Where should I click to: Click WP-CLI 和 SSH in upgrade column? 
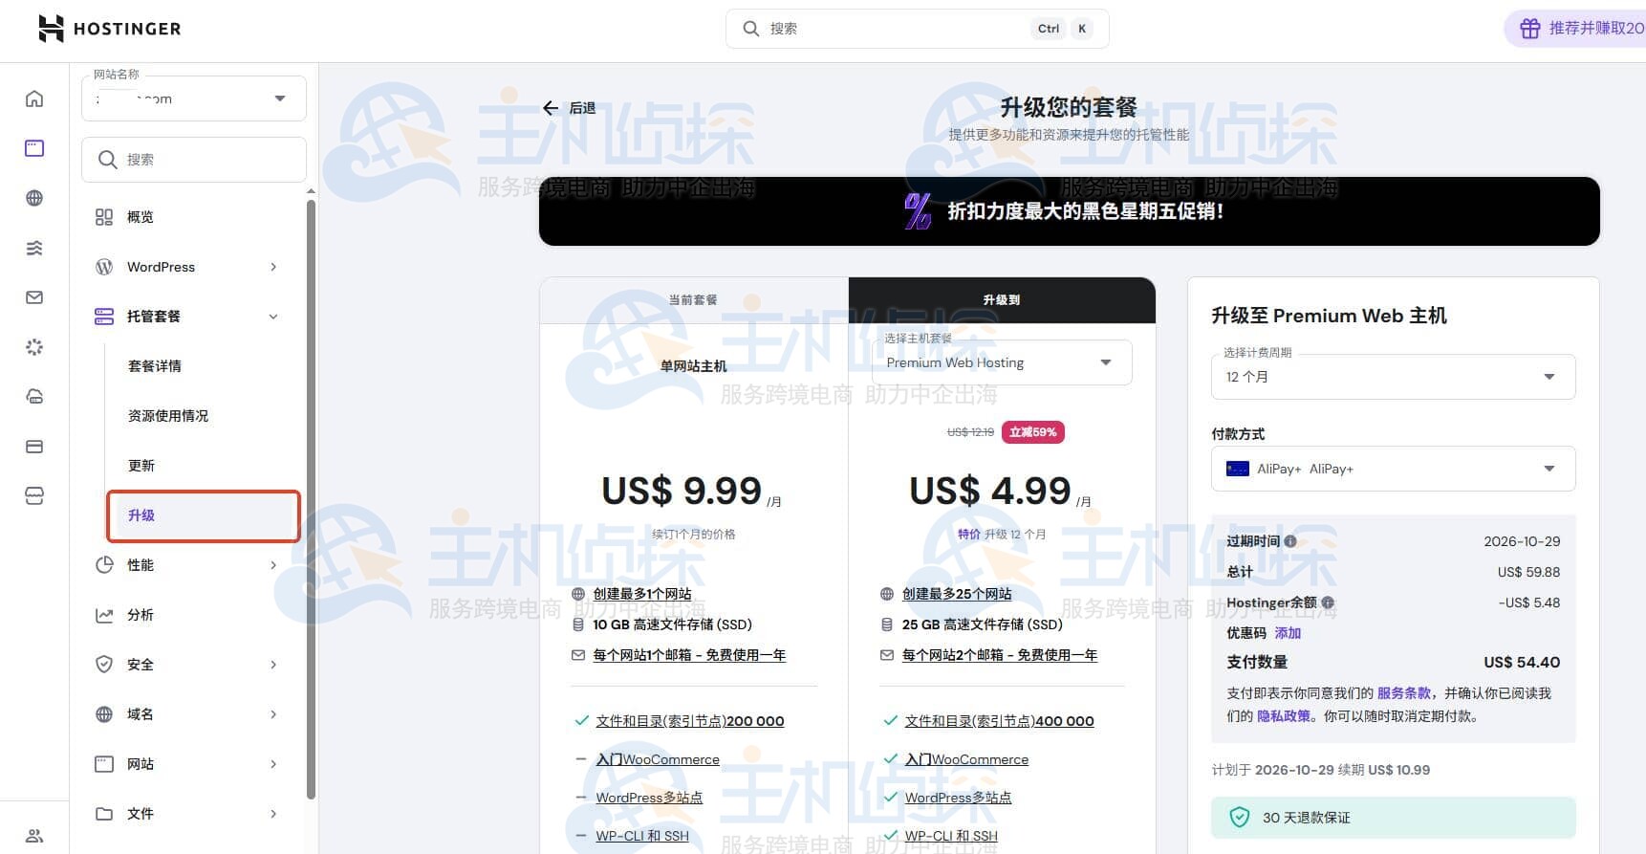coord(951,836)
